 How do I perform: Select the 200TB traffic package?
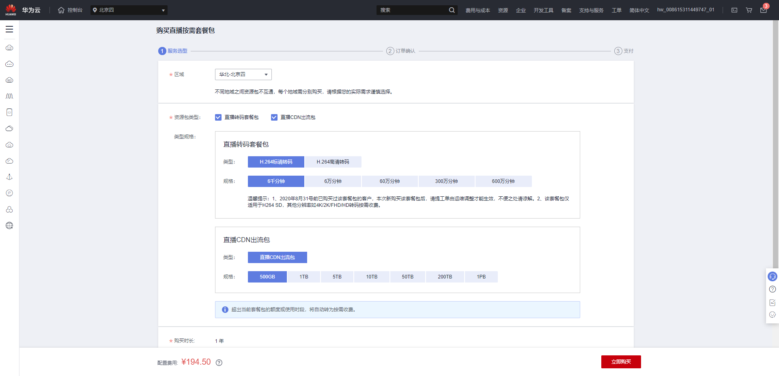coord(445,277)
